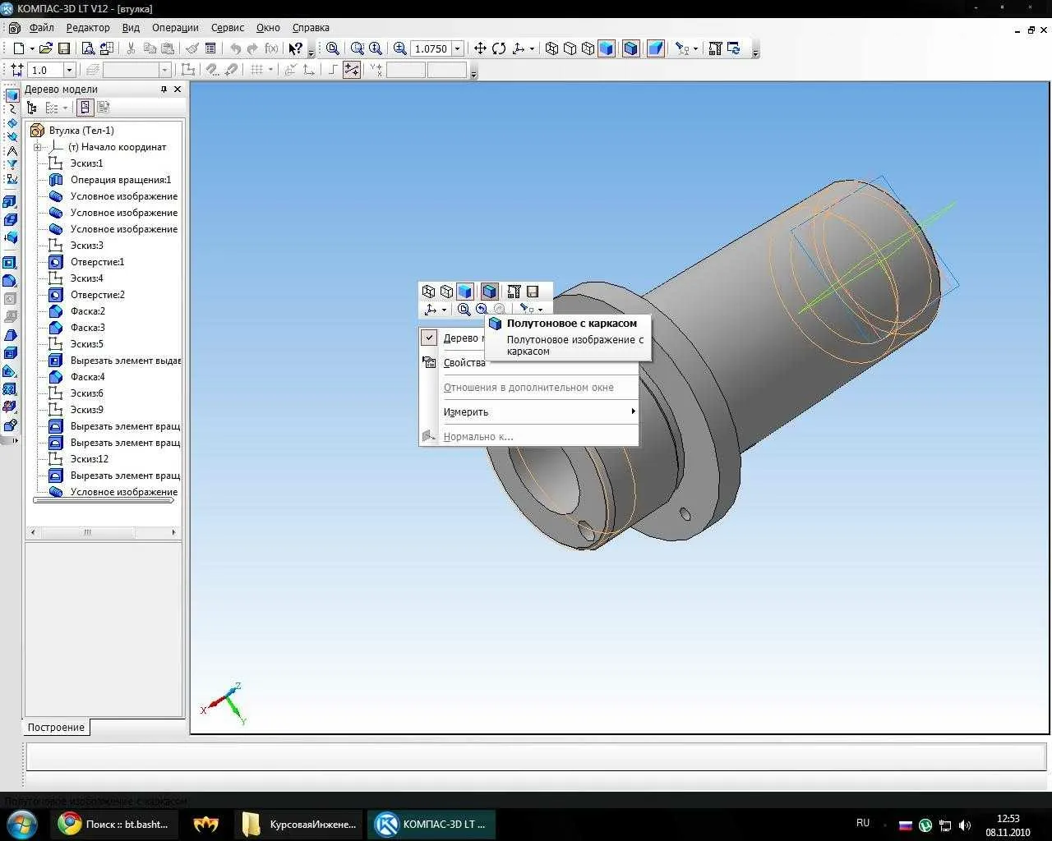Click the Open file icon in the toolbar

pyautogui.click(x=46, y=48)
